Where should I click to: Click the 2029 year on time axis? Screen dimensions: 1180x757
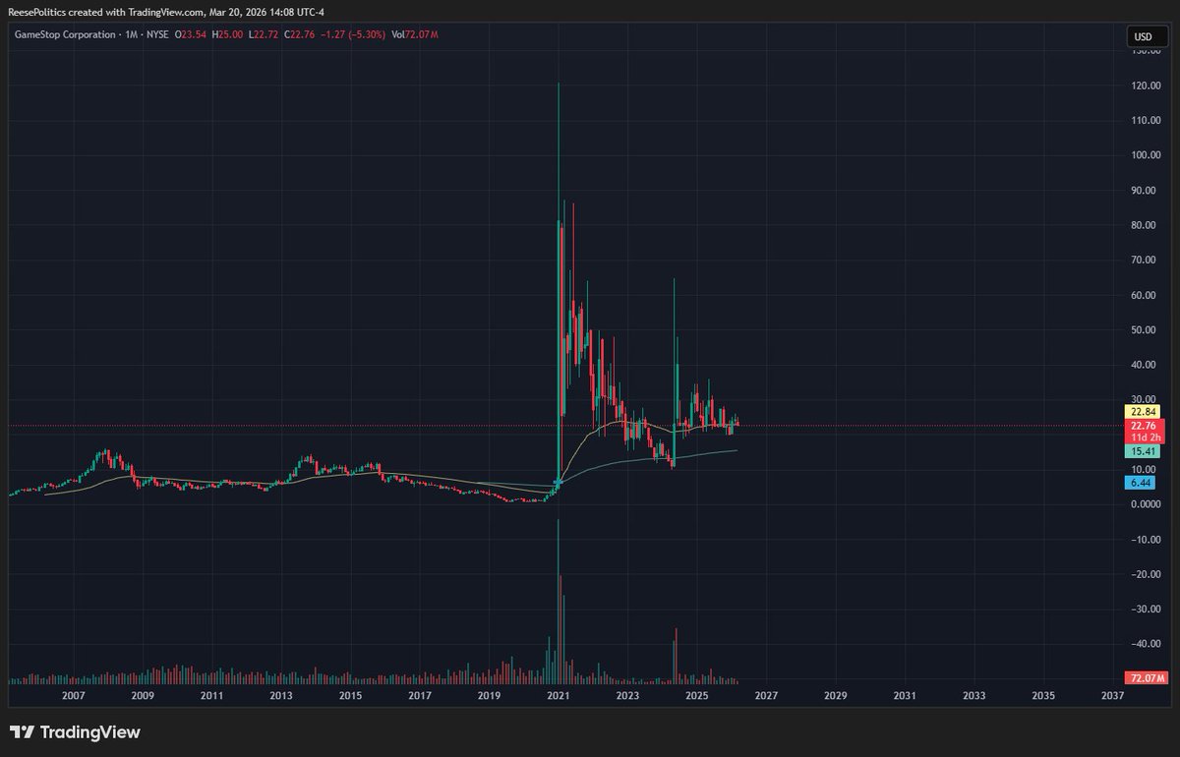point(836,696)
